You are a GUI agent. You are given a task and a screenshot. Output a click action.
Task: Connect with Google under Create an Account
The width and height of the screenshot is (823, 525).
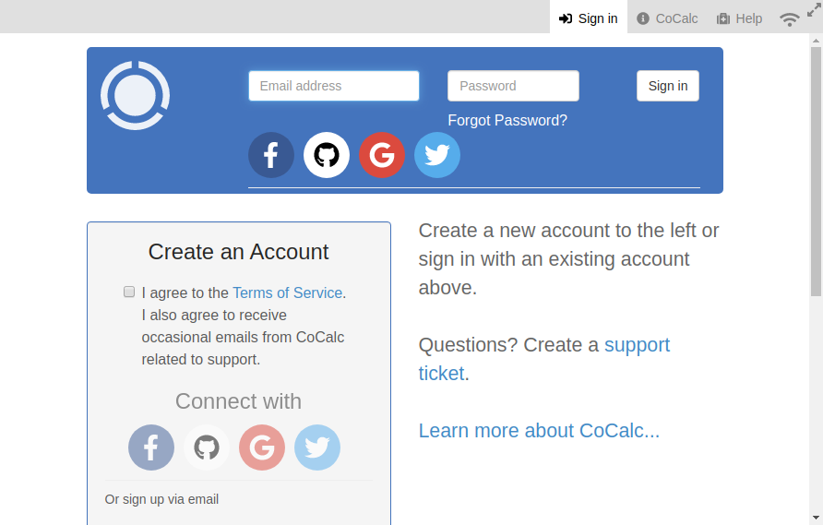(x=262, y=447)
